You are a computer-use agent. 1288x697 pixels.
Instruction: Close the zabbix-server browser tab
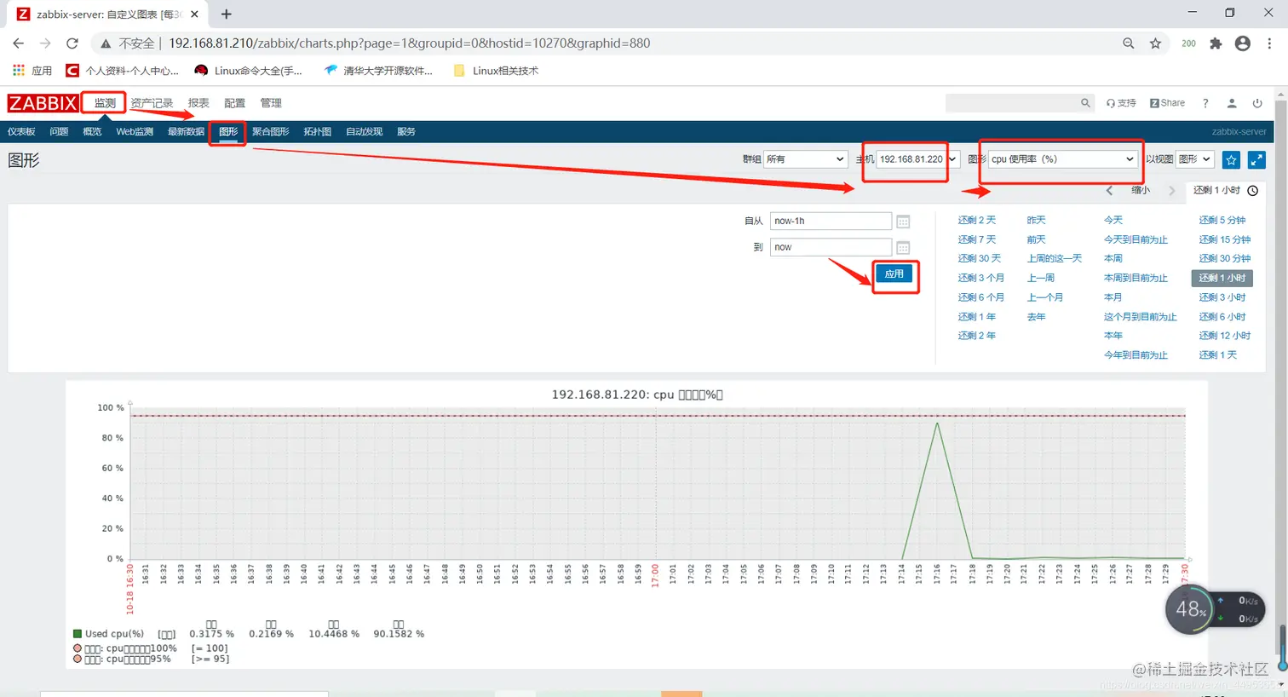click(195, 14)
